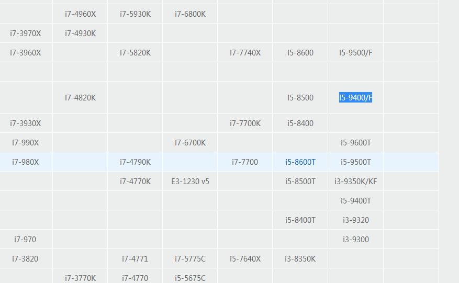The image size is (459, 283).
Task: Select the i7-970 cell
Action: pyautogui.click(x=25, y=240)
